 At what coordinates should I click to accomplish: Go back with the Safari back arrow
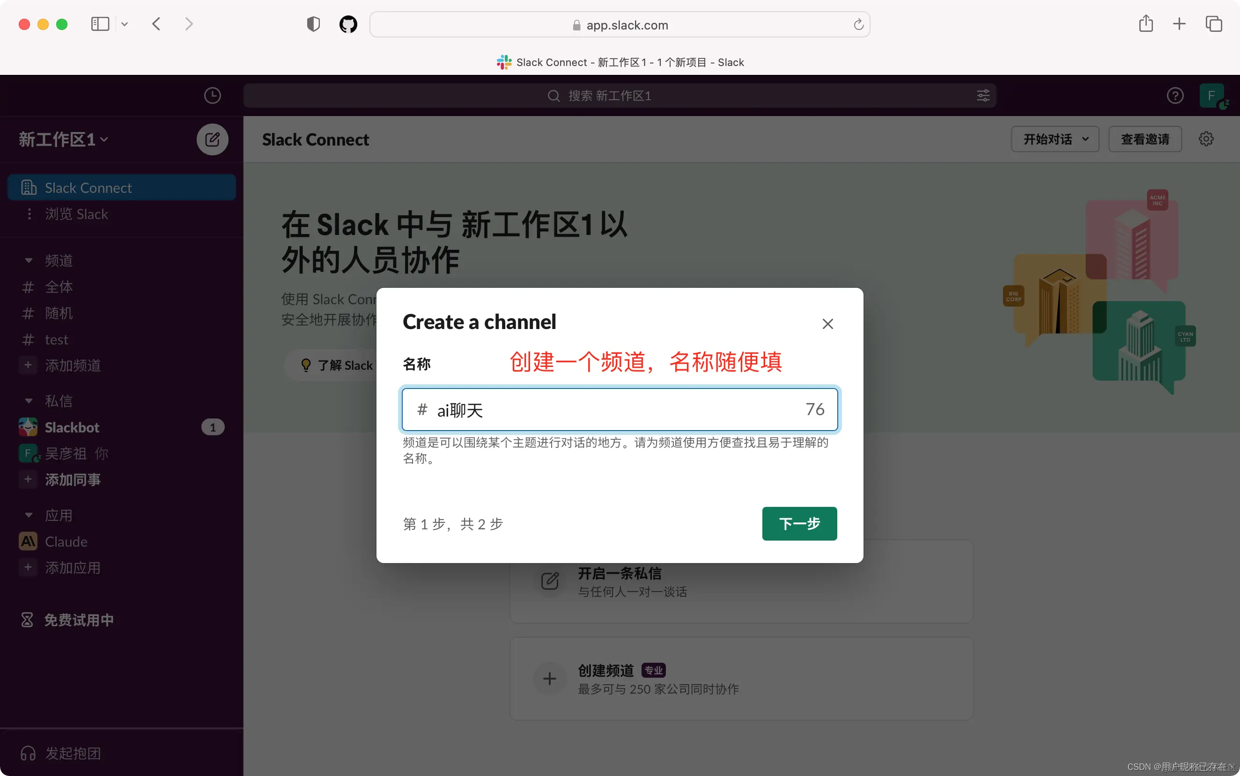[x=156, y=24]
